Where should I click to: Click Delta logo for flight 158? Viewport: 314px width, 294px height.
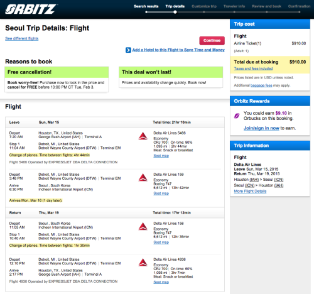point(143,227)
